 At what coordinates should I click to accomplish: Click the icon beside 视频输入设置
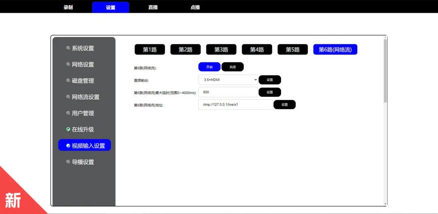coord(68,146)
